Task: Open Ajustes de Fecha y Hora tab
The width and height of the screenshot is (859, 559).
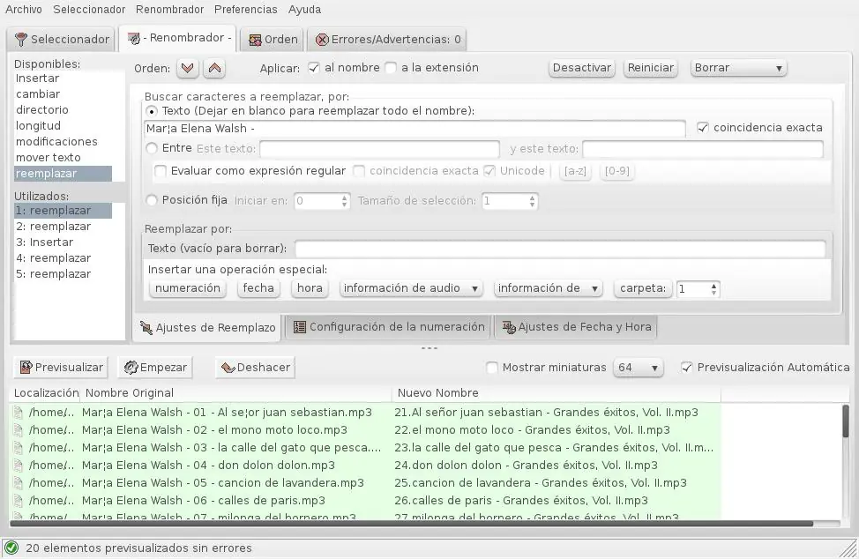Action: tap(576, 327)
